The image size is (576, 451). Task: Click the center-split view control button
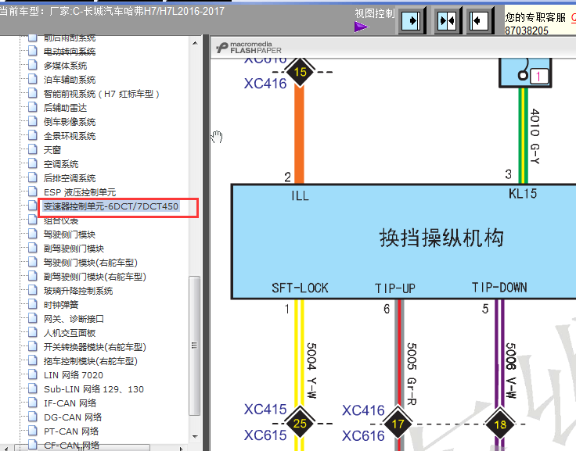447,20
